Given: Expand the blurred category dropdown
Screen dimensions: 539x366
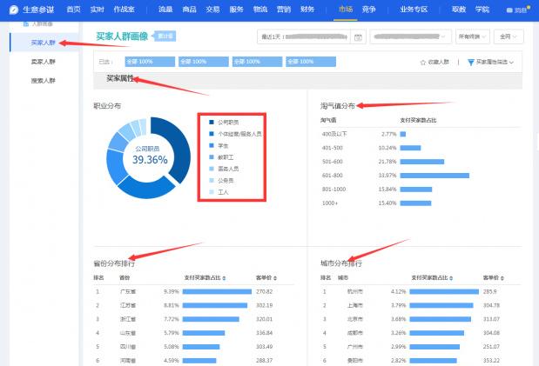Looking at the screenshot, I should tap(410, 37).
